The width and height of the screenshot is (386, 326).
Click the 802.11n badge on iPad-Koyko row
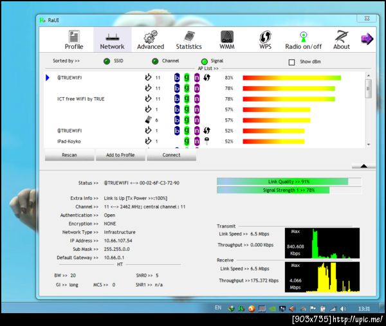pyautogui.click(x=197, y=141)
